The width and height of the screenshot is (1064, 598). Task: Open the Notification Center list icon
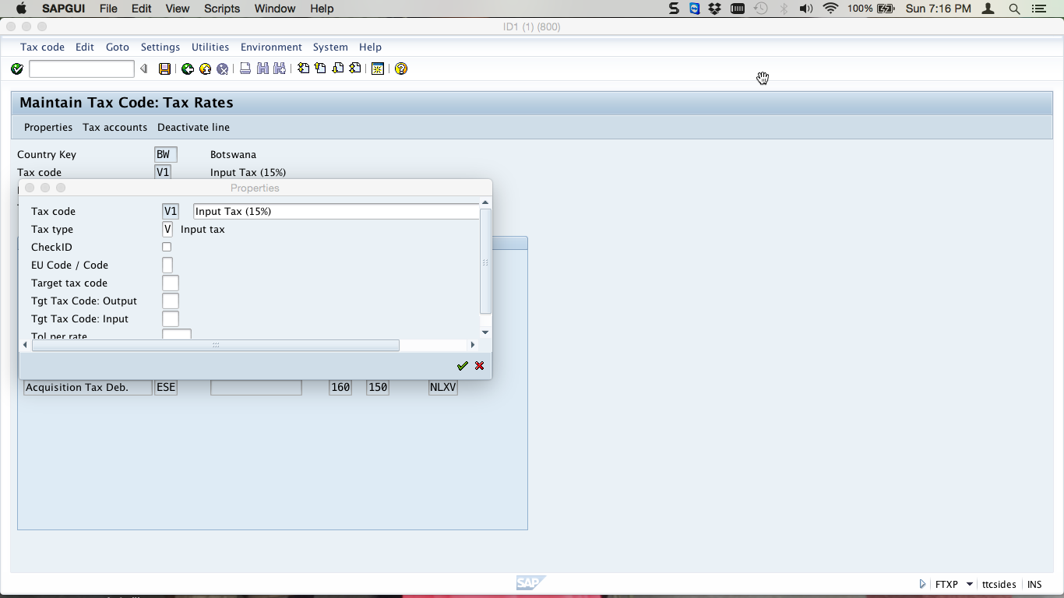[x=1038, y=9]
